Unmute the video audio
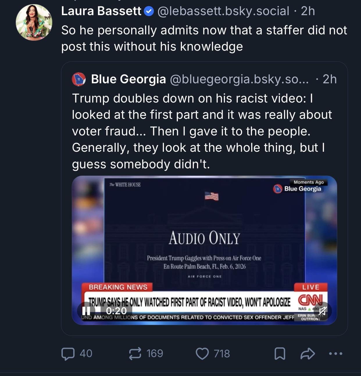361x376 pixels. click(x=322, y=311)
